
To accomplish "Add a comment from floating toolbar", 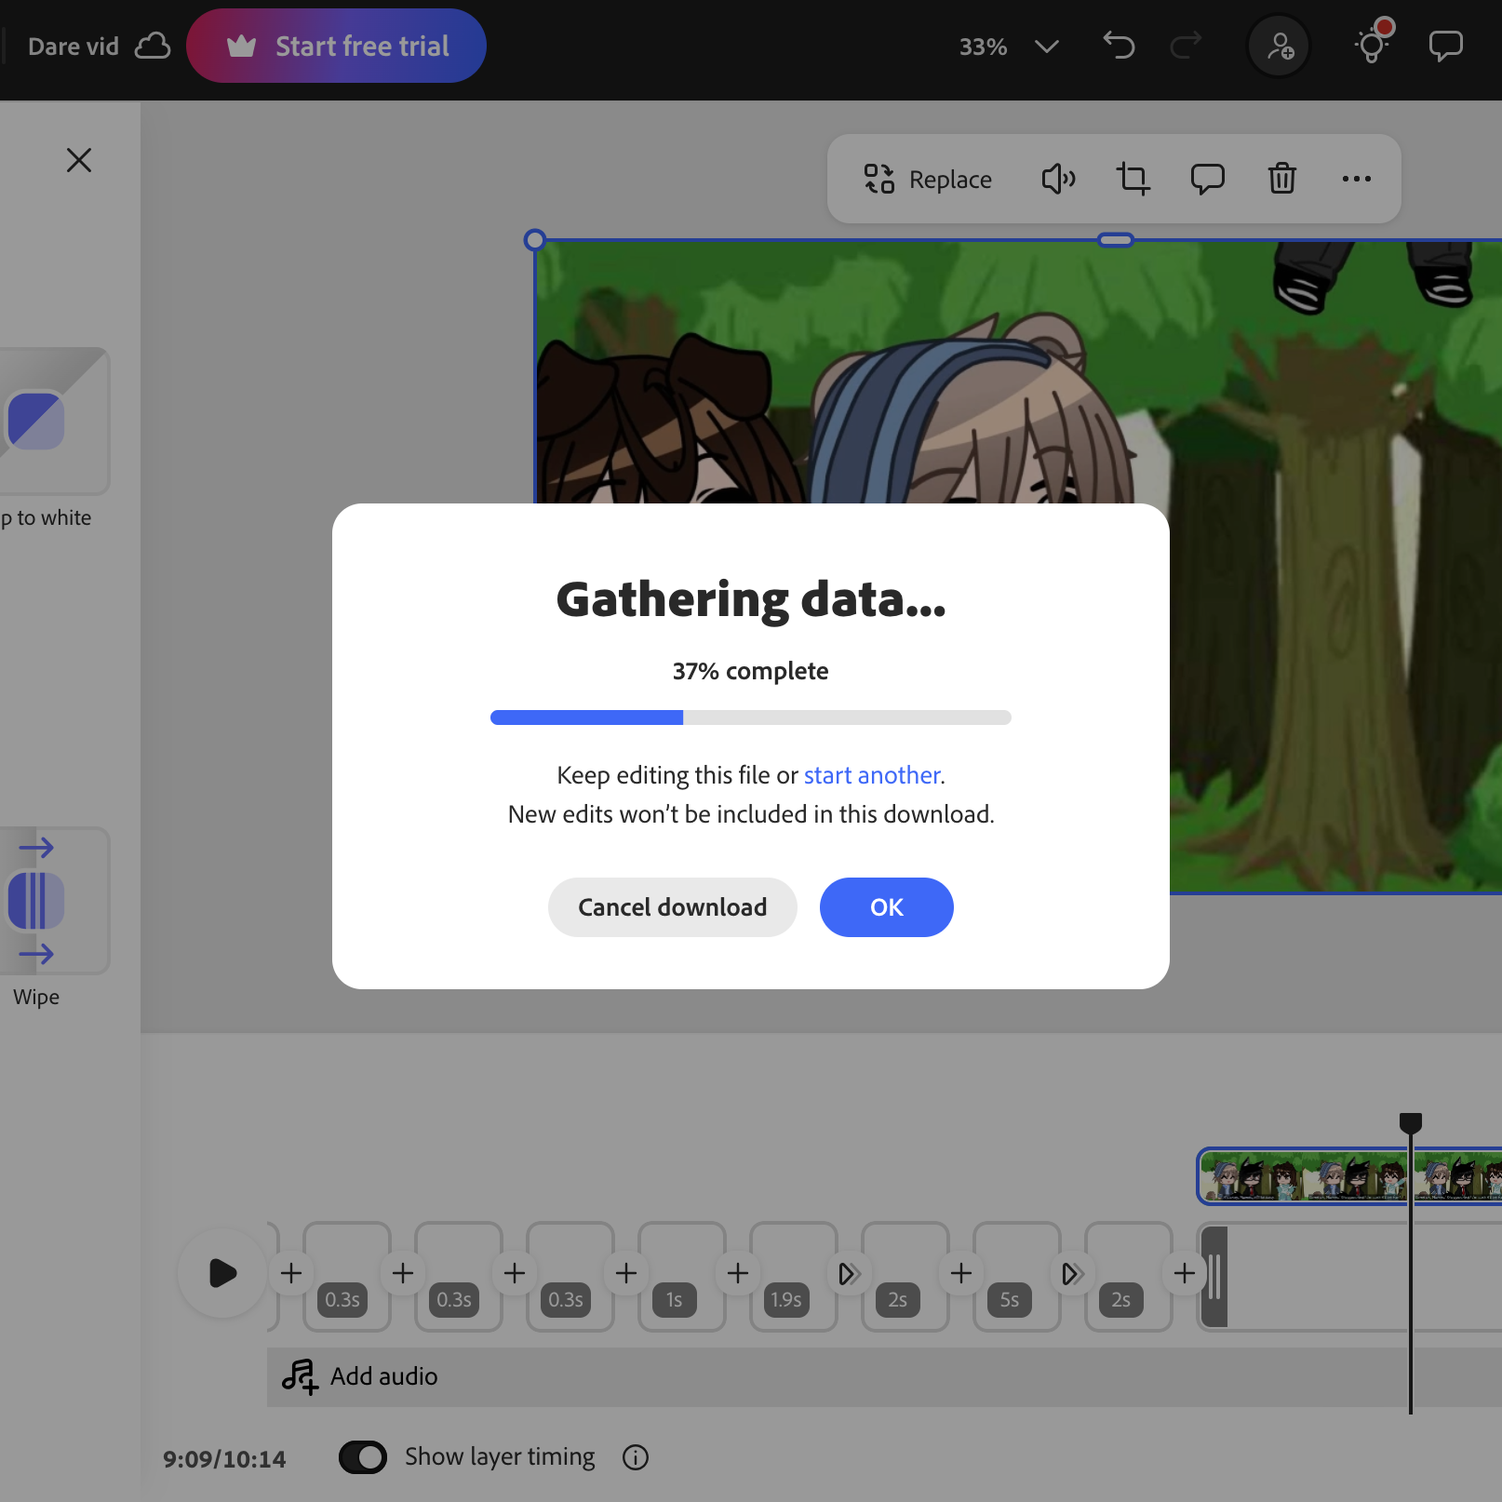I will point(1208,179).
